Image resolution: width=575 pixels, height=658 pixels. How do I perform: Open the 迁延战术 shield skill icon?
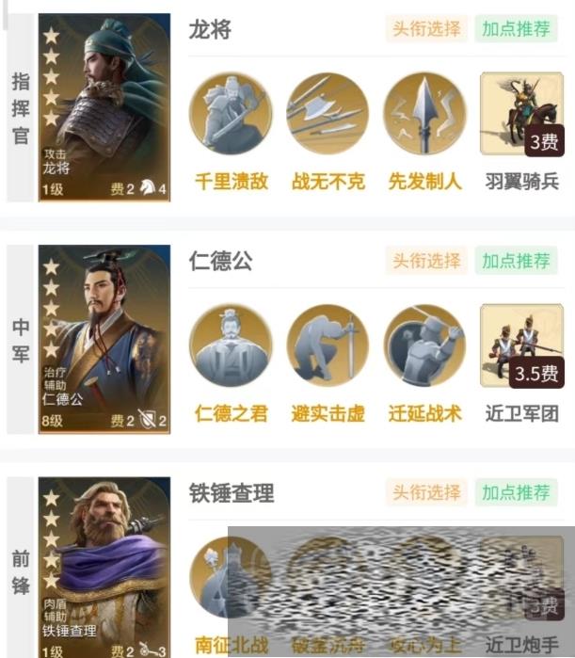(424, 345)
